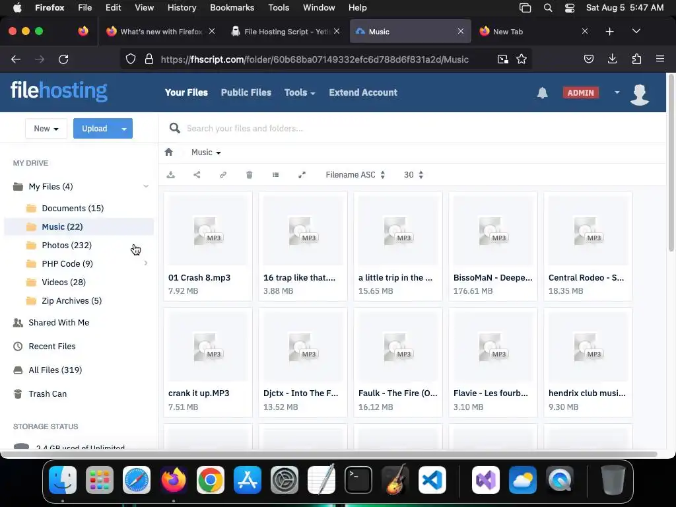Image resolution: width=676 pixels, height=507 pixels.
Task: Open the Tools dropdown menu
Action: click(300, 92)
